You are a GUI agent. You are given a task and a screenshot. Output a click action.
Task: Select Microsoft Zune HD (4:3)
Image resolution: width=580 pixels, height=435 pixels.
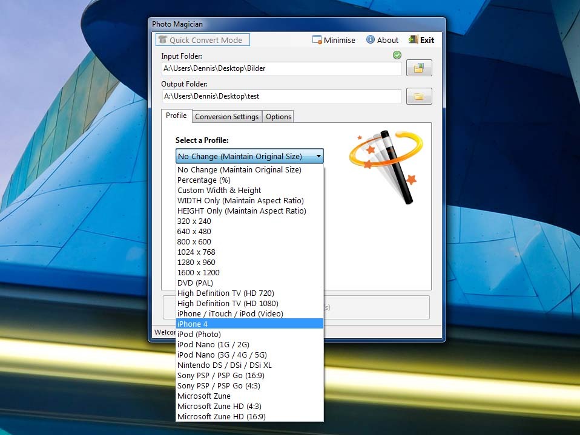249,407
